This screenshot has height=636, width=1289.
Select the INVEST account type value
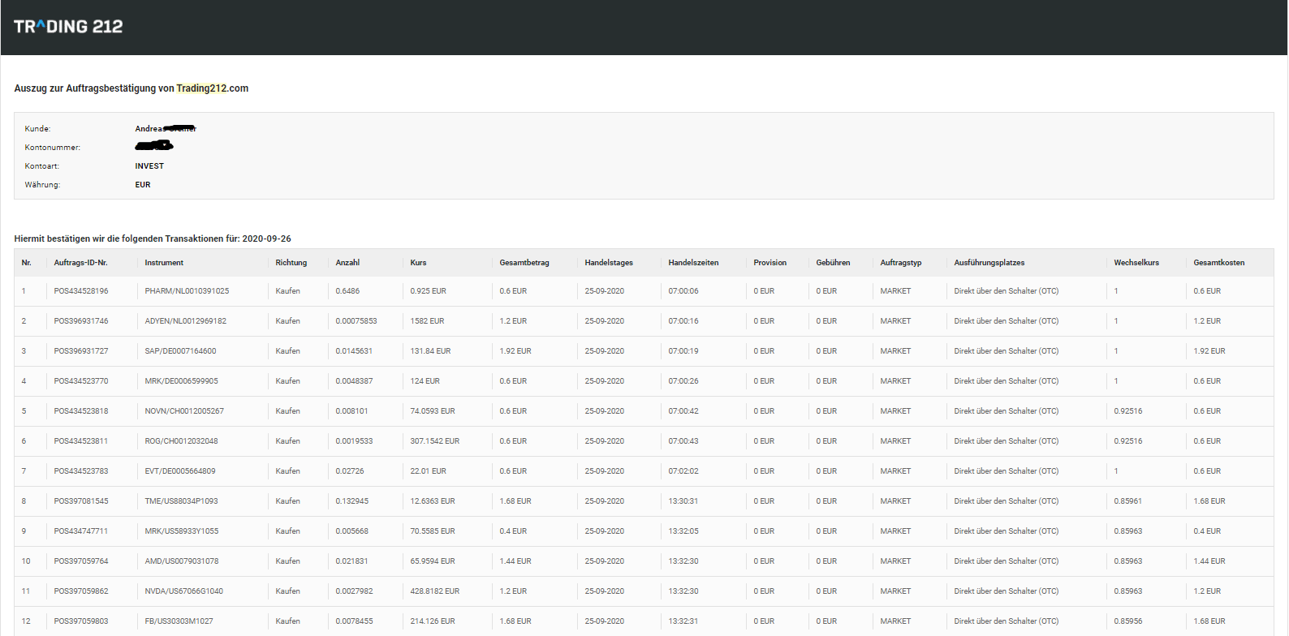pyautogui.click(x=149, y=166)
